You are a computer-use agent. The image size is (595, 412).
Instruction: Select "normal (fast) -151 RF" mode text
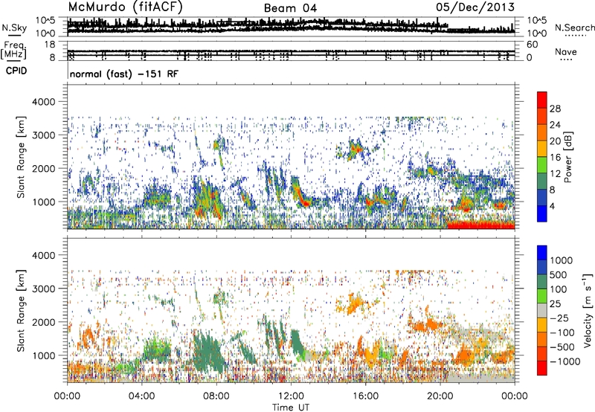tap(123, 74)
